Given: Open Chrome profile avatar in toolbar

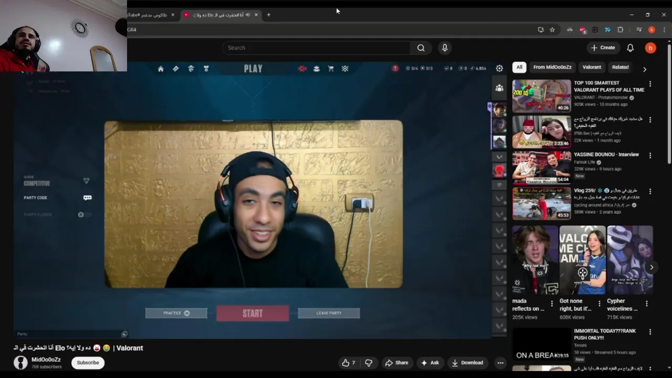Looking at the screenshot, I should 652,30.
